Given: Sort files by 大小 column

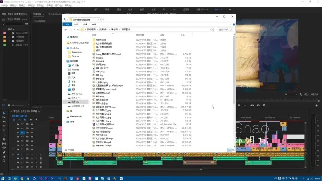Looking at the screenshot, I should point(182,35).
